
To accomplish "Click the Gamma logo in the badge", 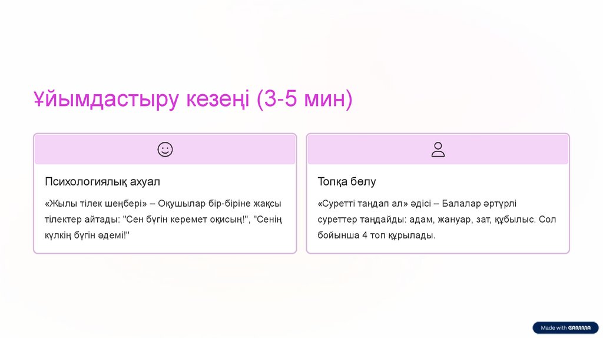I will (579, 328).
